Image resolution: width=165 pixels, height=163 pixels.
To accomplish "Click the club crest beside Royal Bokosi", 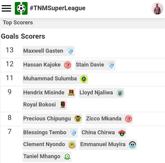I will click(63, 105).
